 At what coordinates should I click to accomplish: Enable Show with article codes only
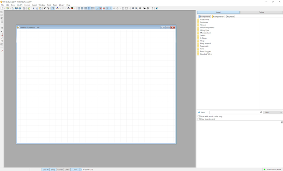[x=199, y=117]
